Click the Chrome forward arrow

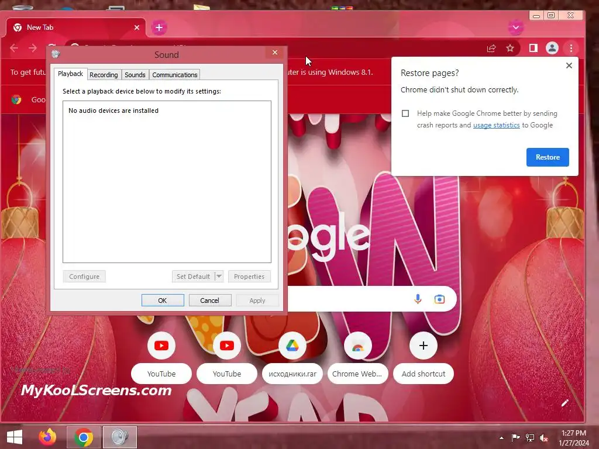click(33, 48)
